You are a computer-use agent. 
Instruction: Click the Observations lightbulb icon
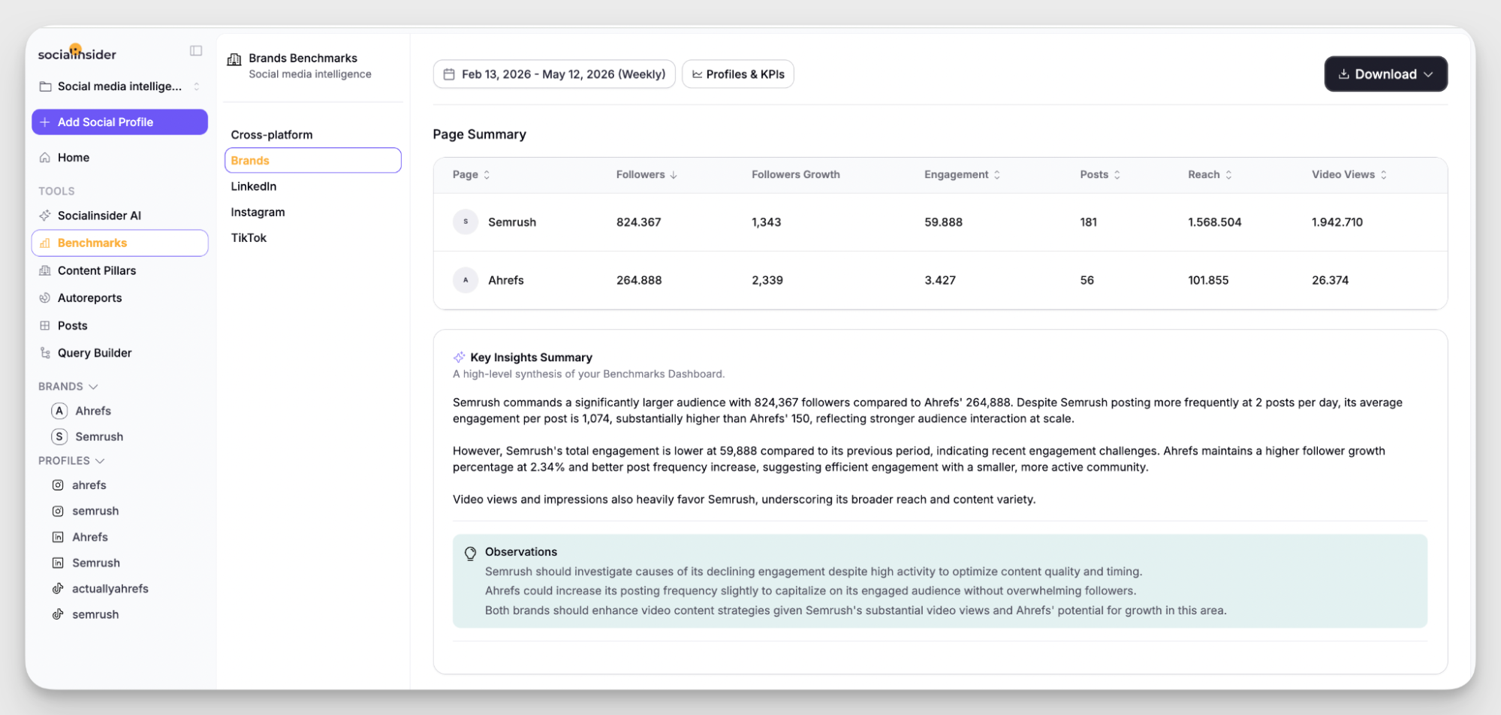click(x=470, y=554)
